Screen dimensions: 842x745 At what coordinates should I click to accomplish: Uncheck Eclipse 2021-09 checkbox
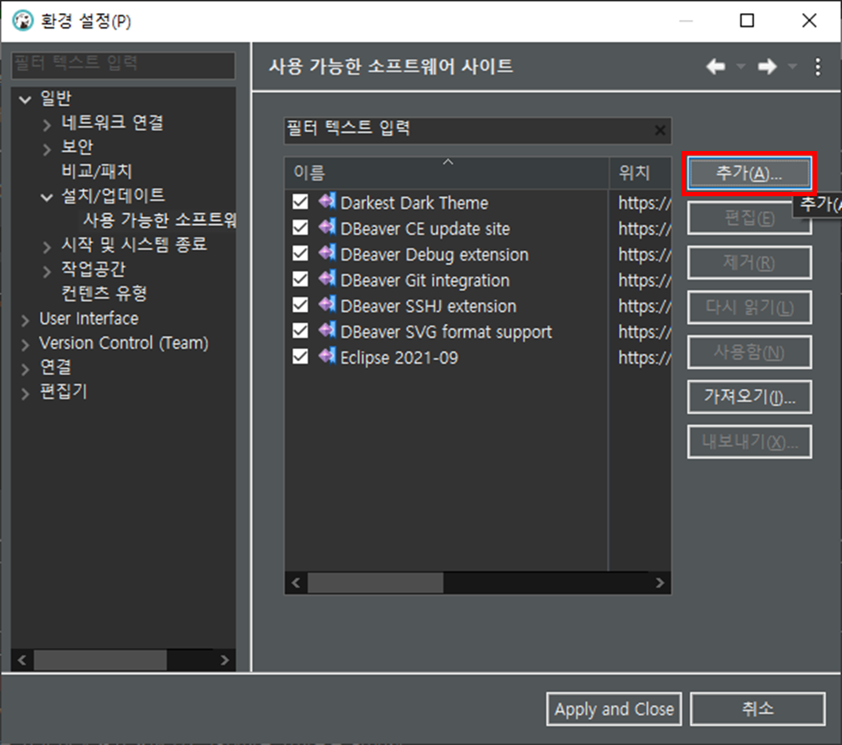click(x=300, y=357)
